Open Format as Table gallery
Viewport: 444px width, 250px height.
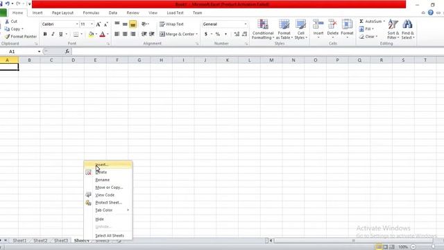tap(284, 29)
